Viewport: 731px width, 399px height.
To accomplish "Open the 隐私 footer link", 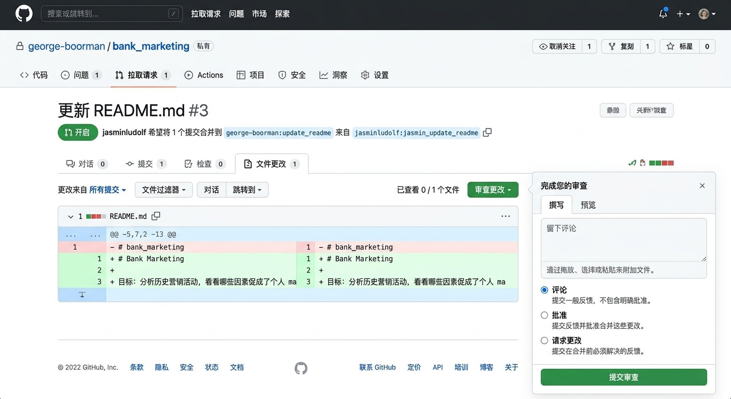I will coord(162,367).
